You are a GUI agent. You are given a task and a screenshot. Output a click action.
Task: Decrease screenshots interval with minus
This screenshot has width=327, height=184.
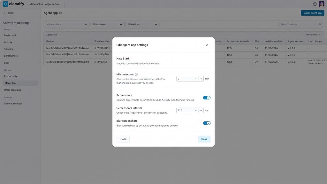pos(195,110)
